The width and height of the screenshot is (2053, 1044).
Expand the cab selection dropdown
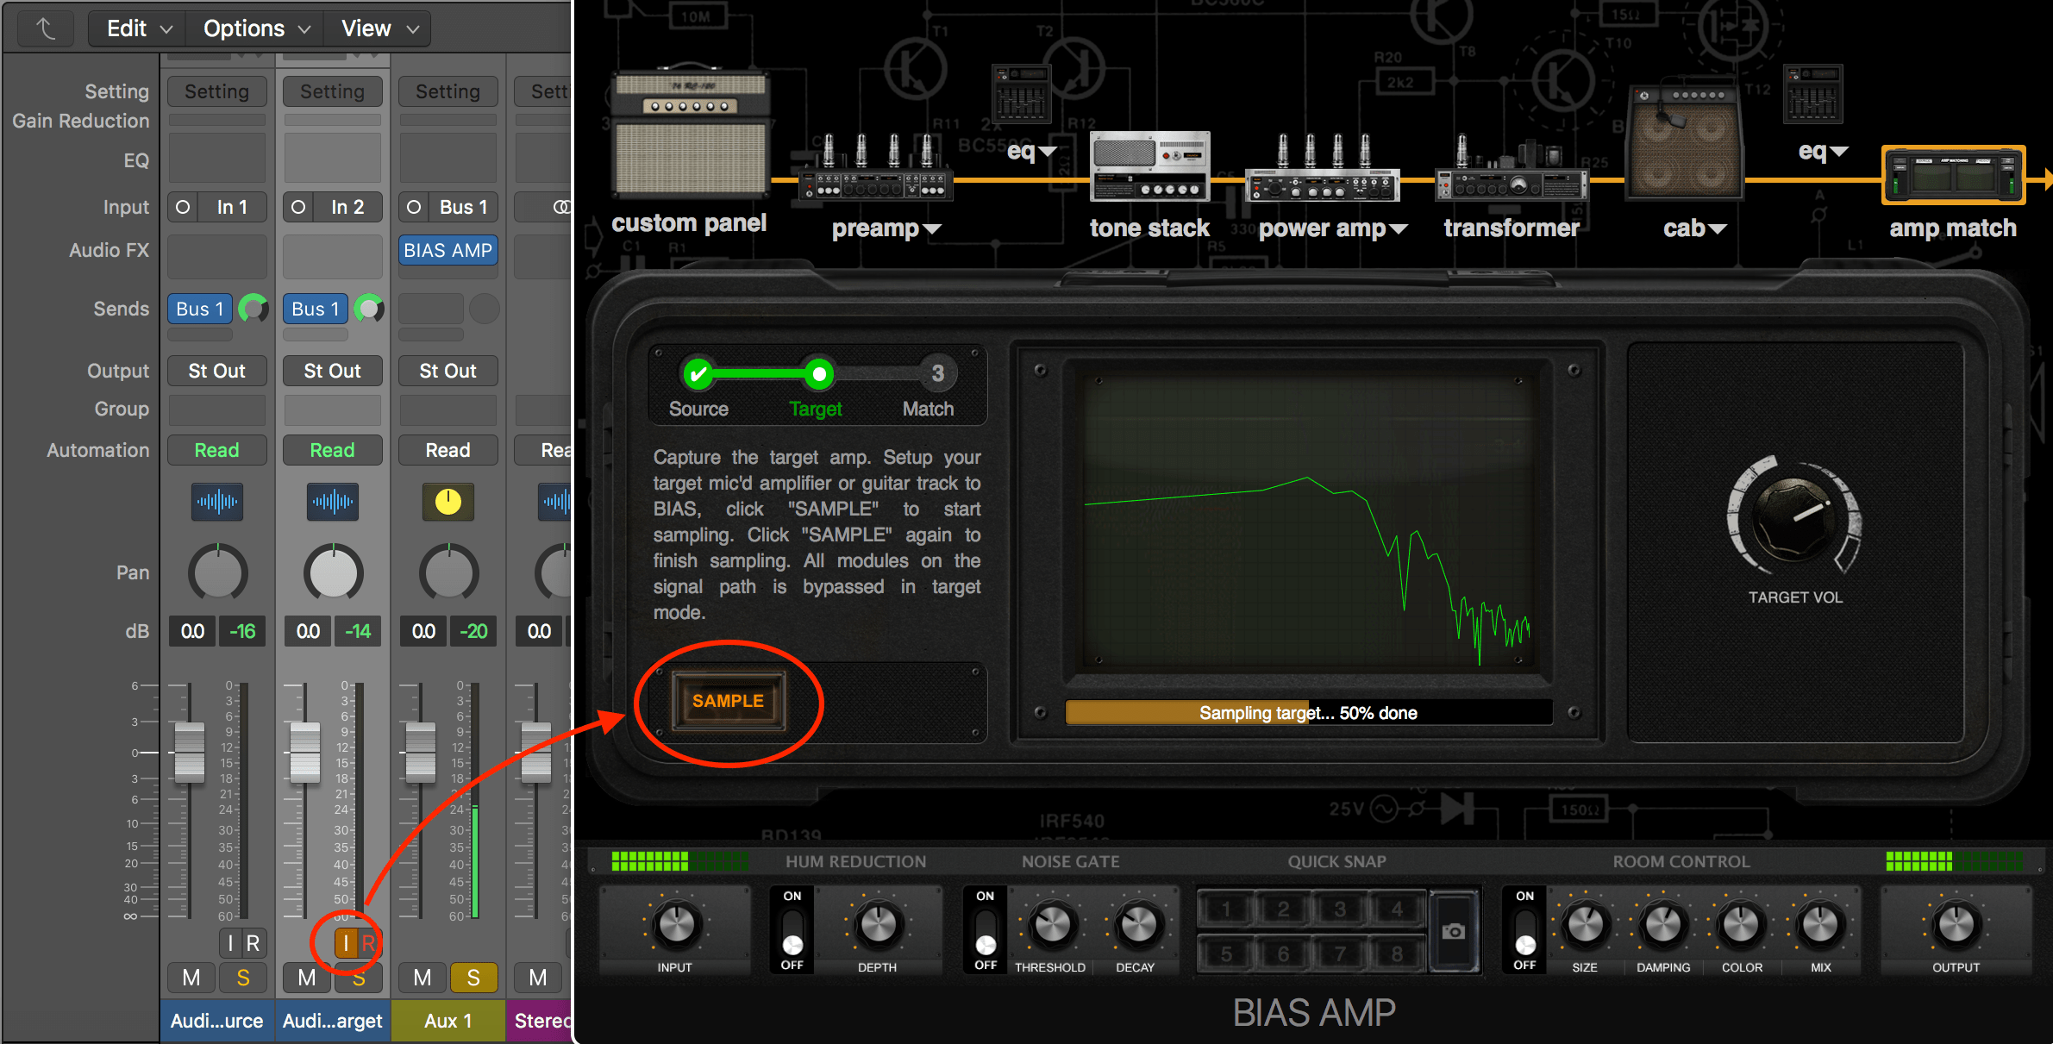(1719, 228)
